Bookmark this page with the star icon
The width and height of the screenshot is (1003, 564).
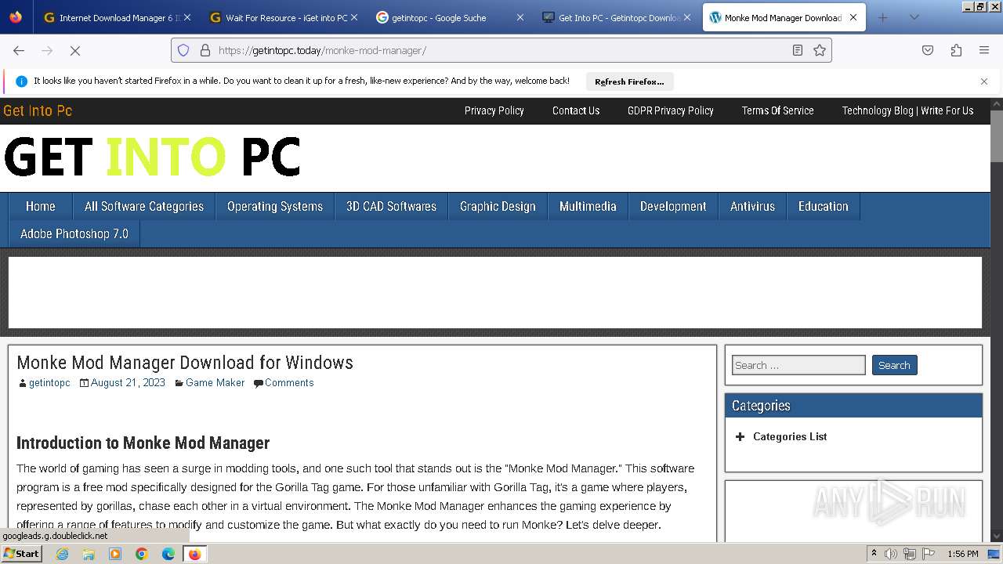(x=820, y=50)
